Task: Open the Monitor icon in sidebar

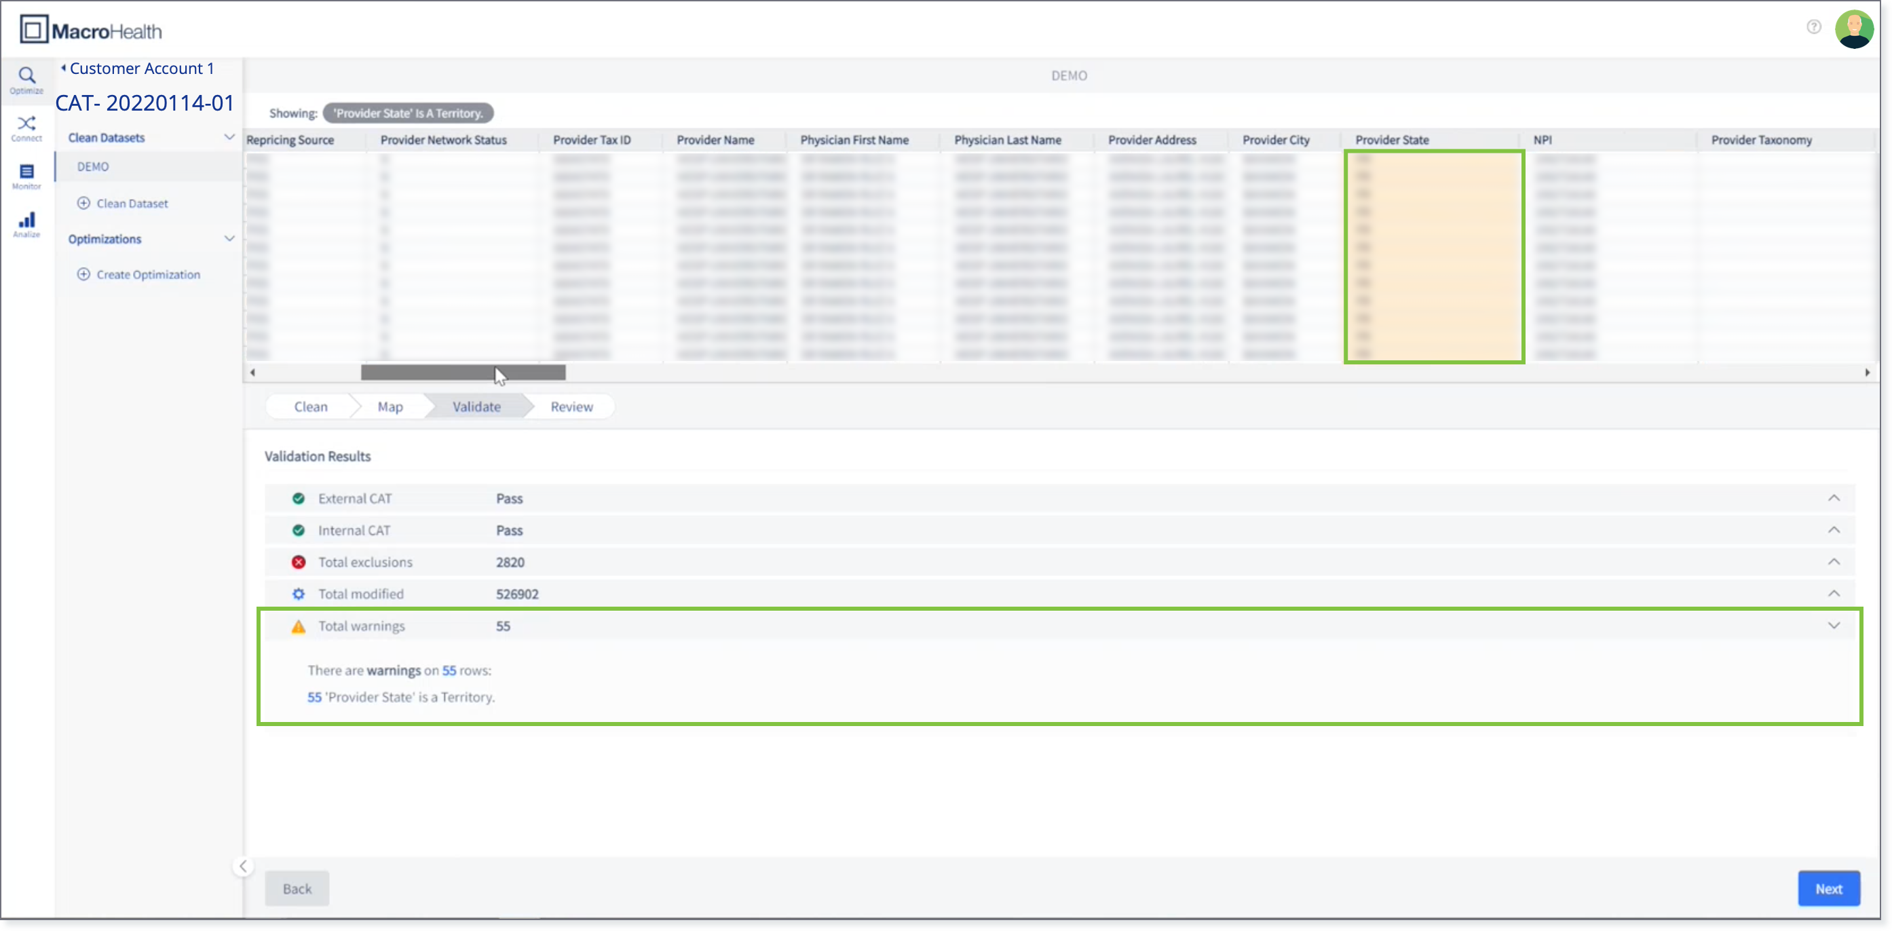Action: [26, 176]
